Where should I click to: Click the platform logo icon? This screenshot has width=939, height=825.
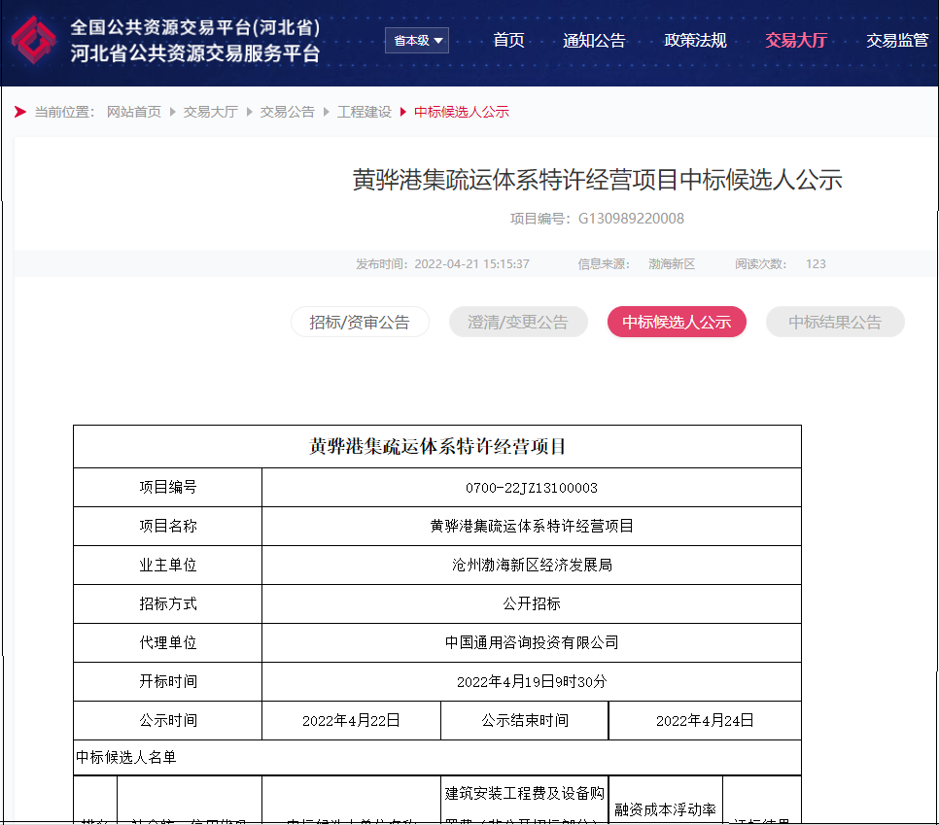34,40
